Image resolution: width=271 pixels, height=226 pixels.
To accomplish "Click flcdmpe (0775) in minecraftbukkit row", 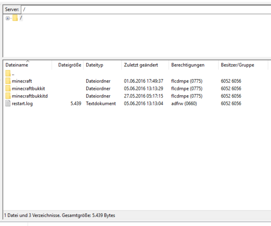I will 187,89.
